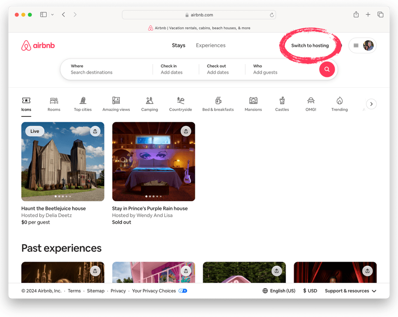Change currency from $ USD
398x317 pixels.
pyautogui.click(x=310, y=291)
